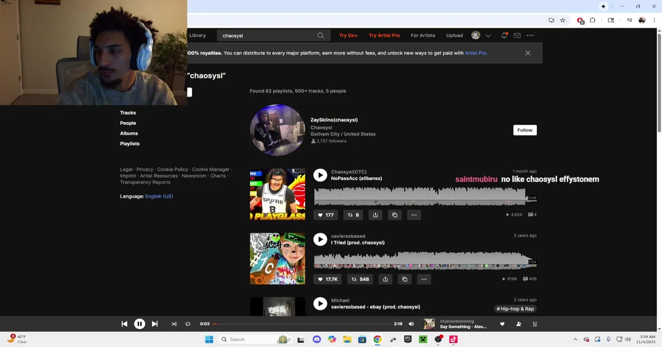Screen dimensions: 662x347
Task: Open Epic Games Launcher from taskbar
Action: coord(408,339)
